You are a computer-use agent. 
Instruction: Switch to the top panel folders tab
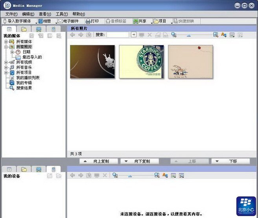24,29
